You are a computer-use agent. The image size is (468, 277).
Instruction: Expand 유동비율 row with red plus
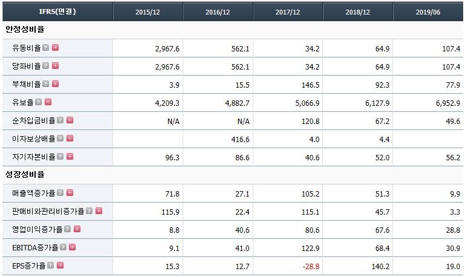tap(55, 47)
